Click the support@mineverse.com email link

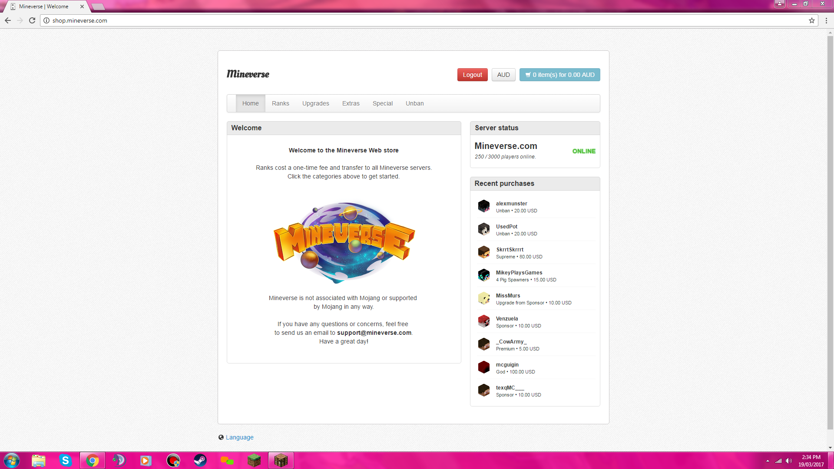[374, 333]
